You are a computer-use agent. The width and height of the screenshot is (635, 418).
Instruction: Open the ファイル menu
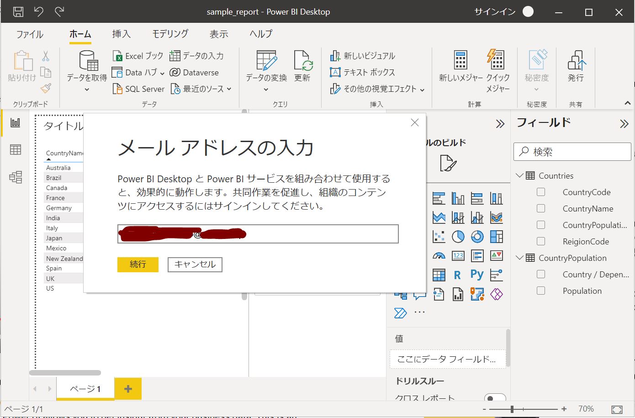30,34
